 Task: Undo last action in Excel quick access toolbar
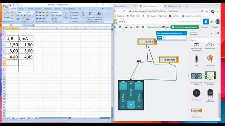click(x=13, y=5)
